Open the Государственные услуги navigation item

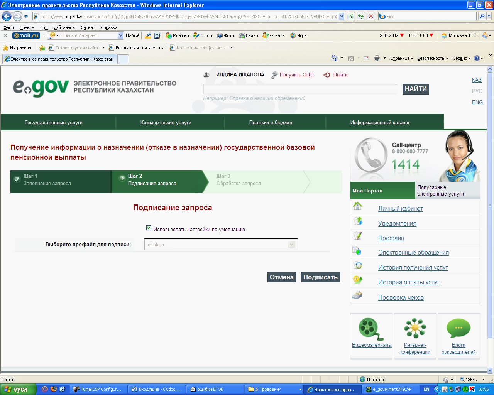point(54,122)
